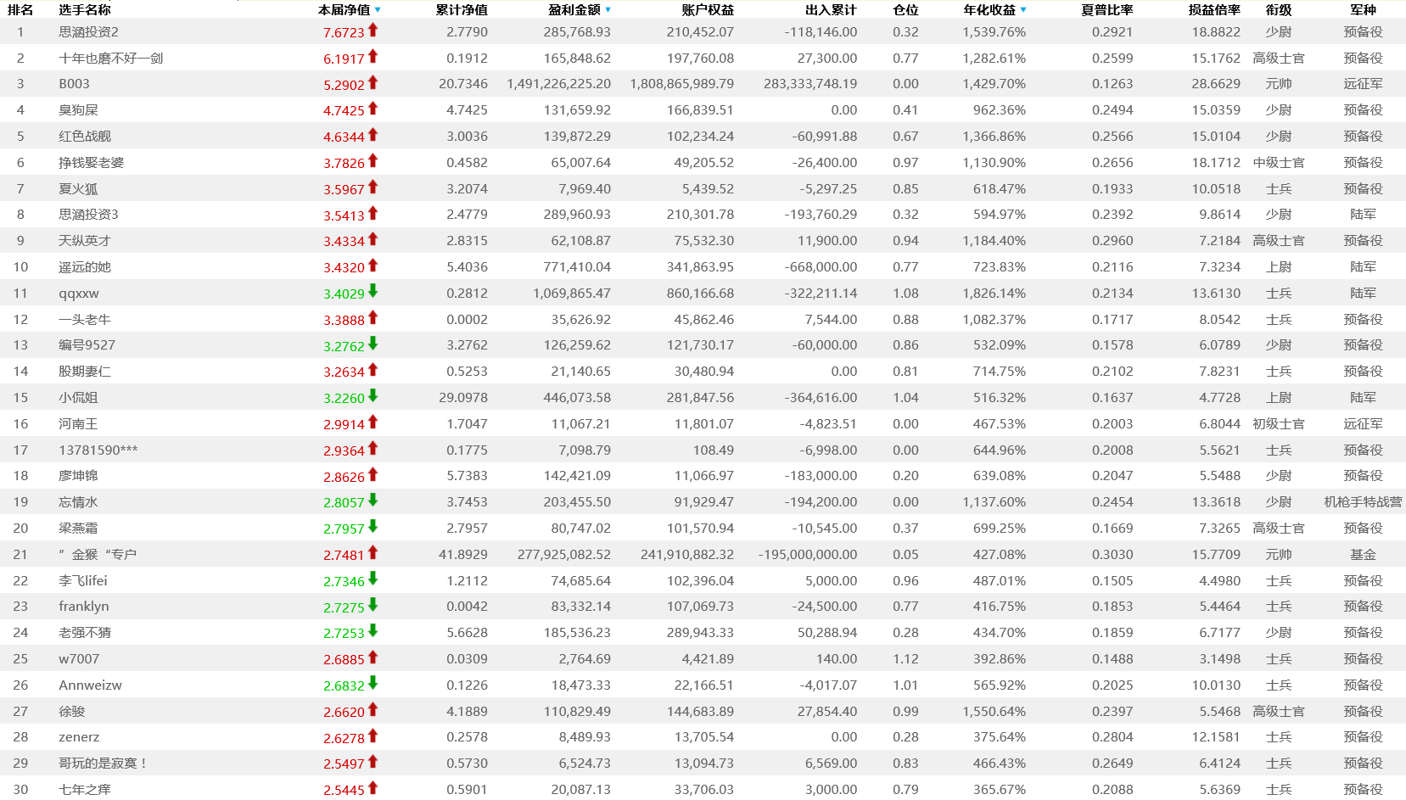Click the red up arrow beside 3.4320
The image size is (1406, 800).
pos(373,266)
